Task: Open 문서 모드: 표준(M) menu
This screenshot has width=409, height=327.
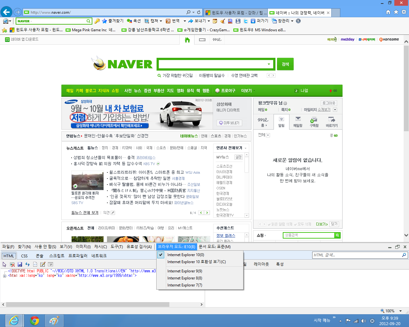Action: [x=215, y=247]
